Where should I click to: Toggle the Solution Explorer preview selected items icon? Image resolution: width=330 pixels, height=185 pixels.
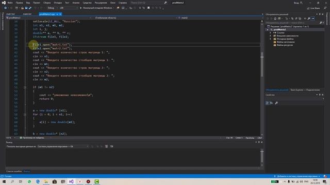(313, 18)
